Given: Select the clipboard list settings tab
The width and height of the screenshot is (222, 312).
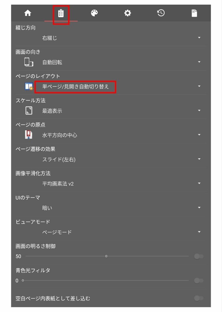Looking at the screenshot, I should (61, 13).
